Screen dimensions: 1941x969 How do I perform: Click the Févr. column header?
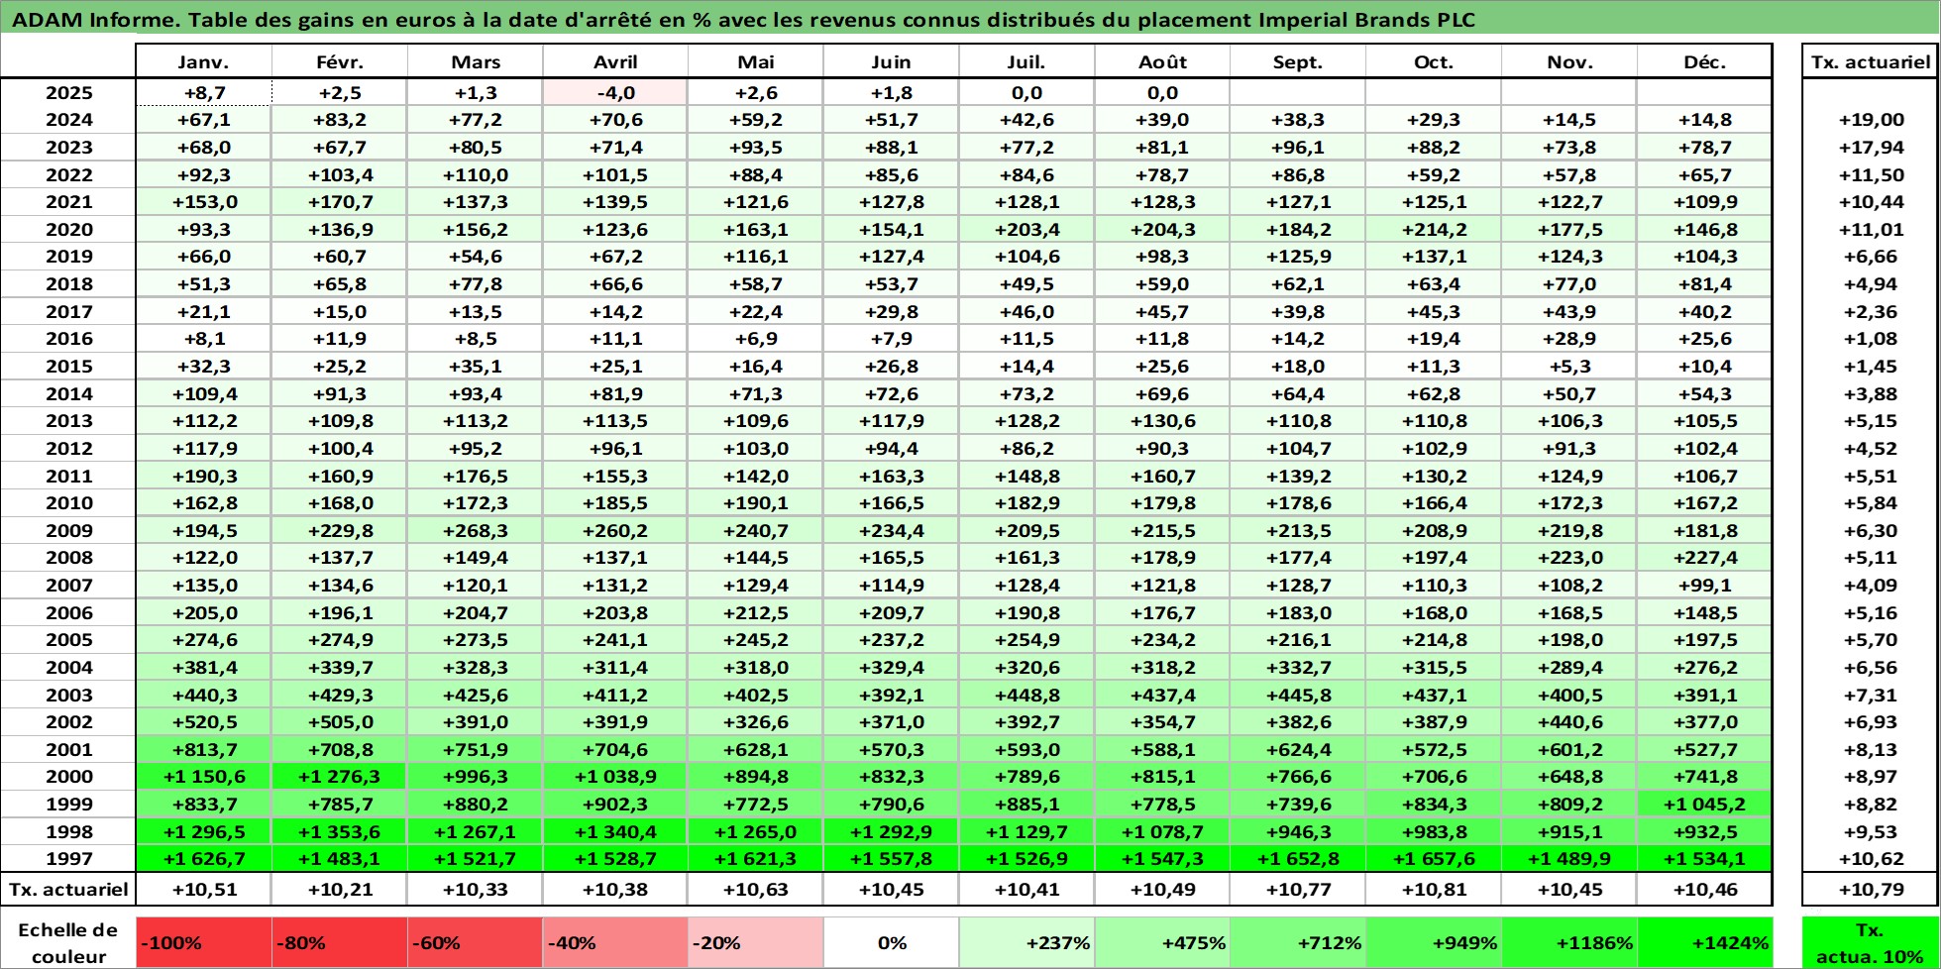point(340,61)
